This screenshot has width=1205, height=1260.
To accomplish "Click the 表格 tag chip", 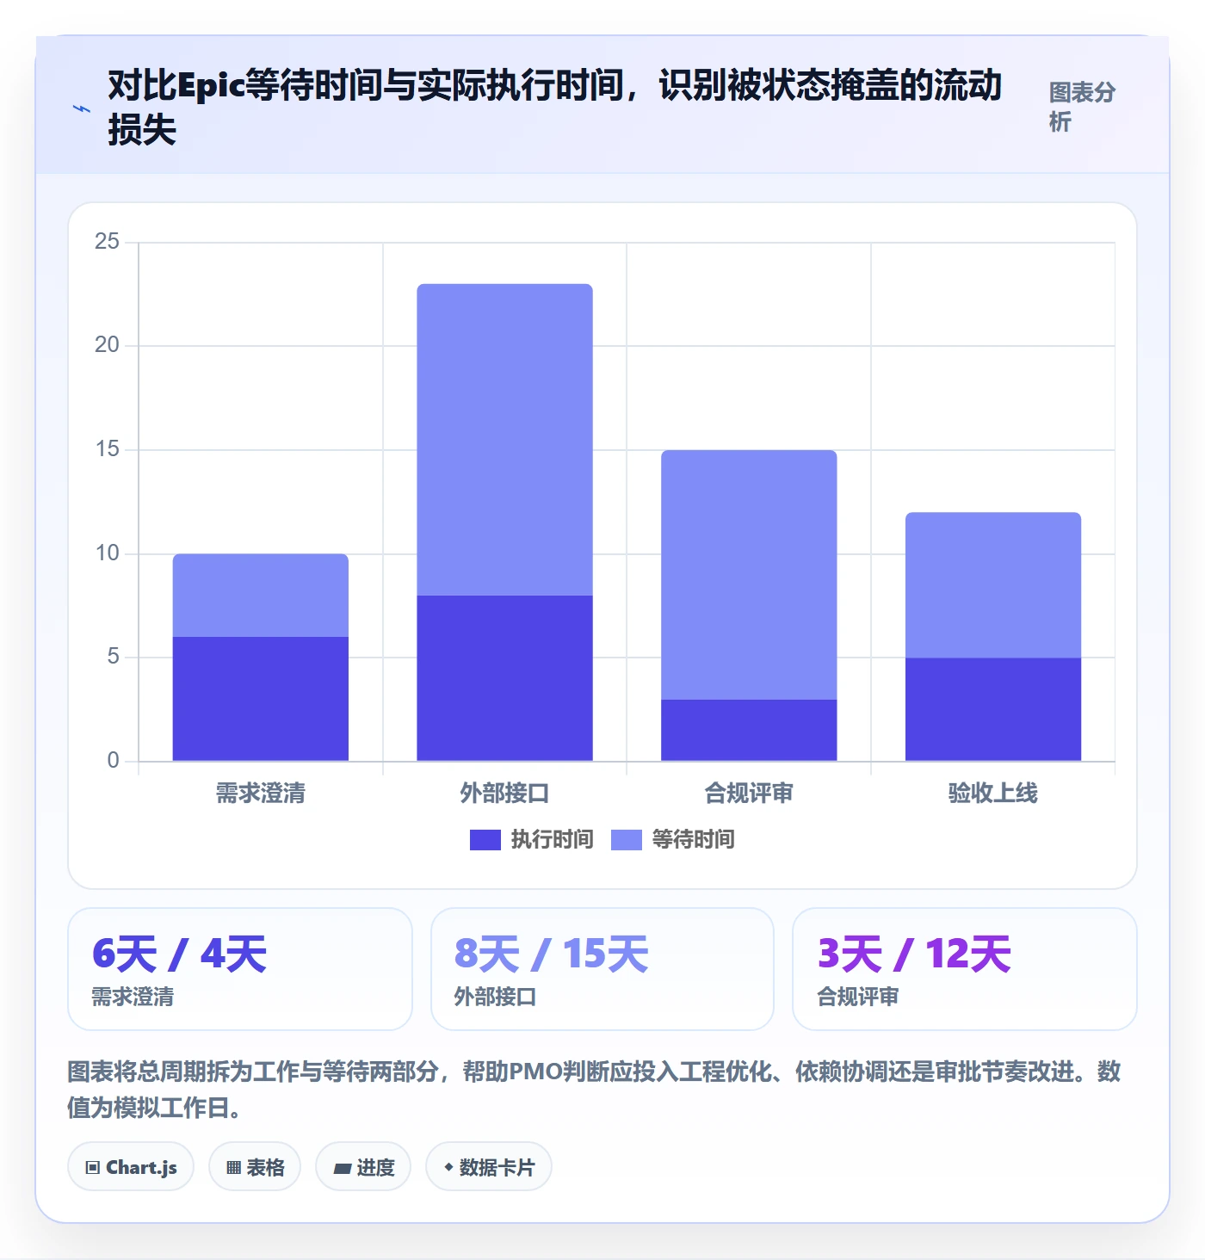I will pos(255,1167).
